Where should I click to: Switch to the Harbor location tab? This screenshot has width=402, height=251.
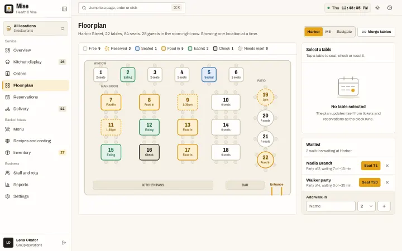click(x=313, y=32)
